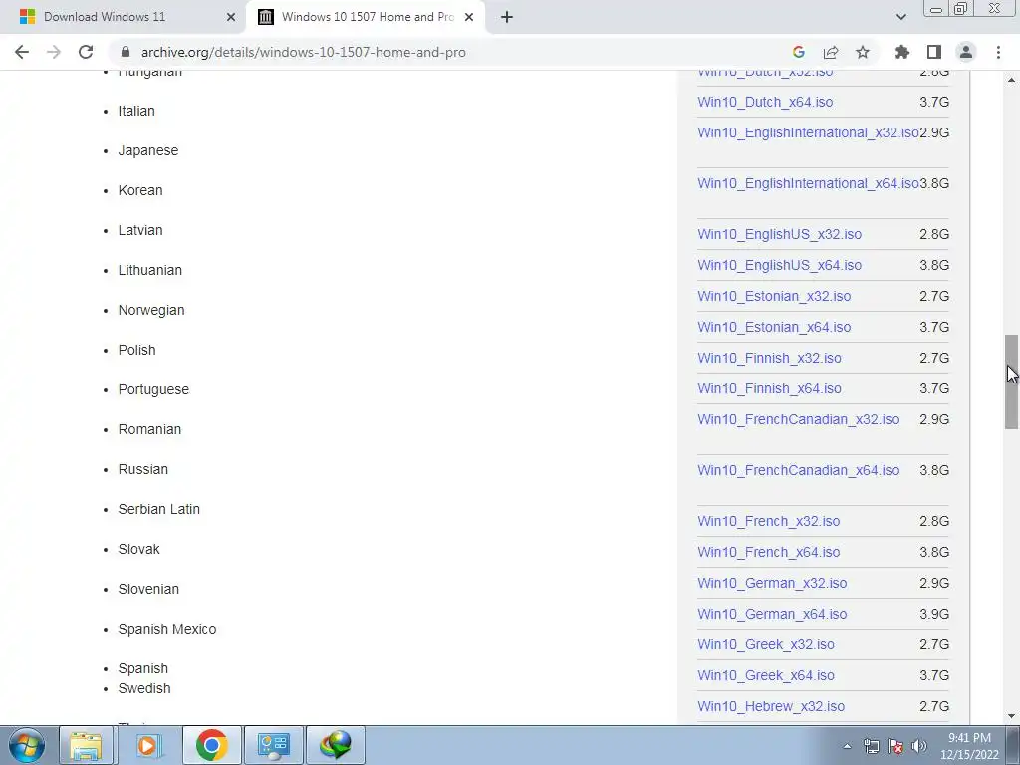Launch Windows Media Player from taskbar
1020x765 pixels.
[x=148, y=745]
